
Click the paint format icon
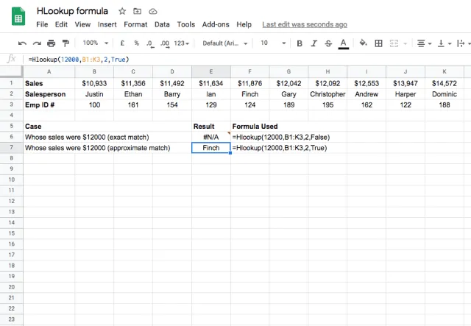click(x=65, y=43)
